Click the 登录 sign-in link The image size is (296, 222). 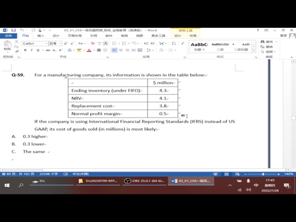[x=283, y=36]
